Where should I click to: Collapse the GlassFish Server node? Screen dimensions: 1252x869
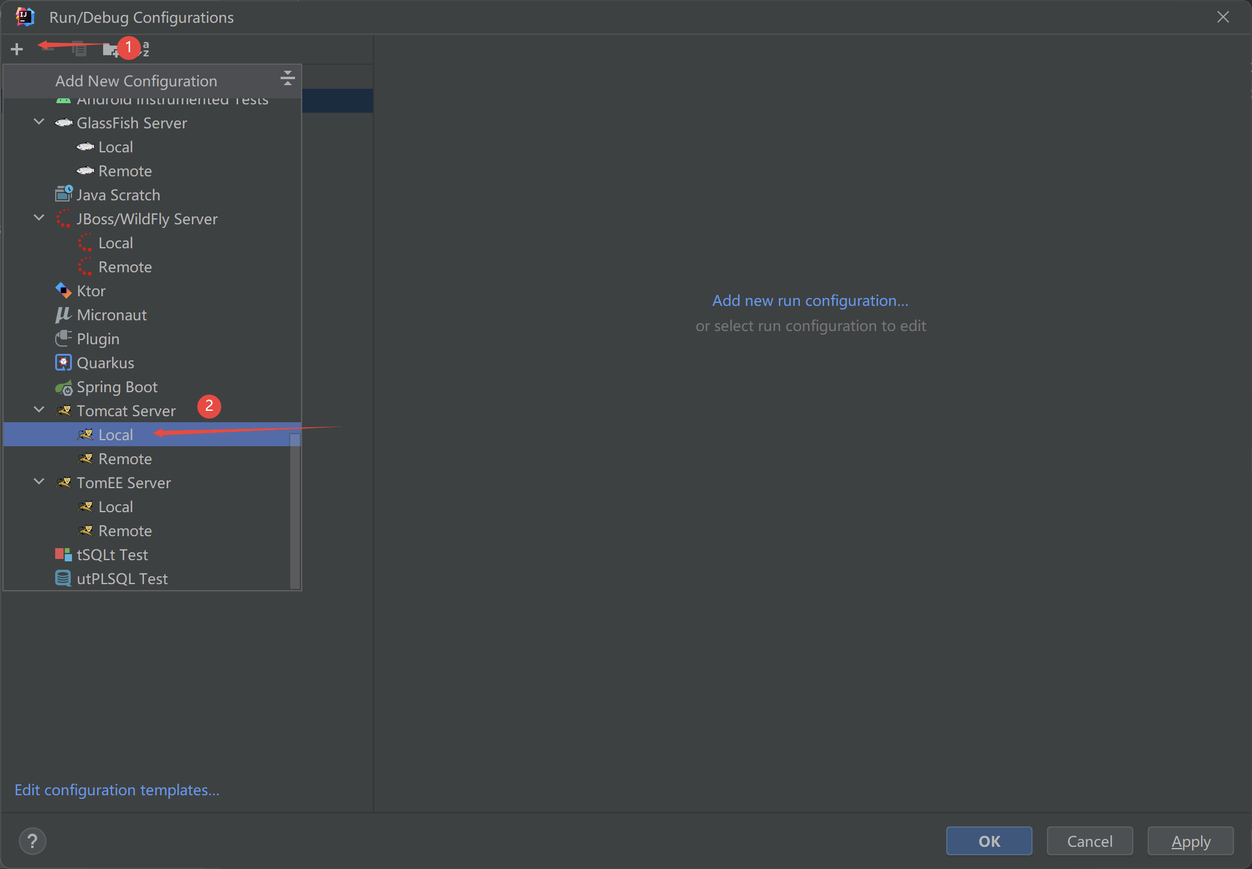coord(39,122)
